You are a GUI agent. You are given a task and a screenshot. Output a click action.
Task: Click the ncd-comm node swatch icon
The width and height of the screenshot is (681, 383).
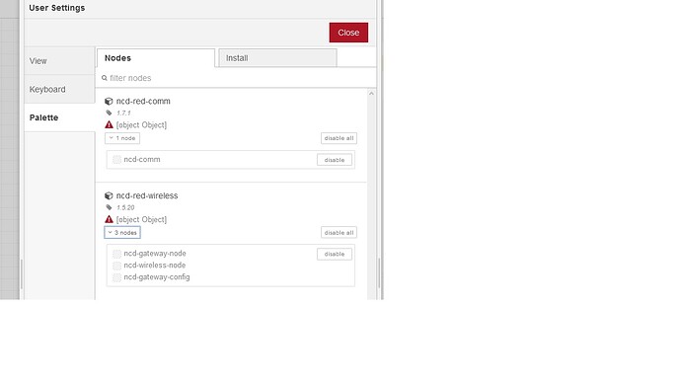(x=116, y=159)
